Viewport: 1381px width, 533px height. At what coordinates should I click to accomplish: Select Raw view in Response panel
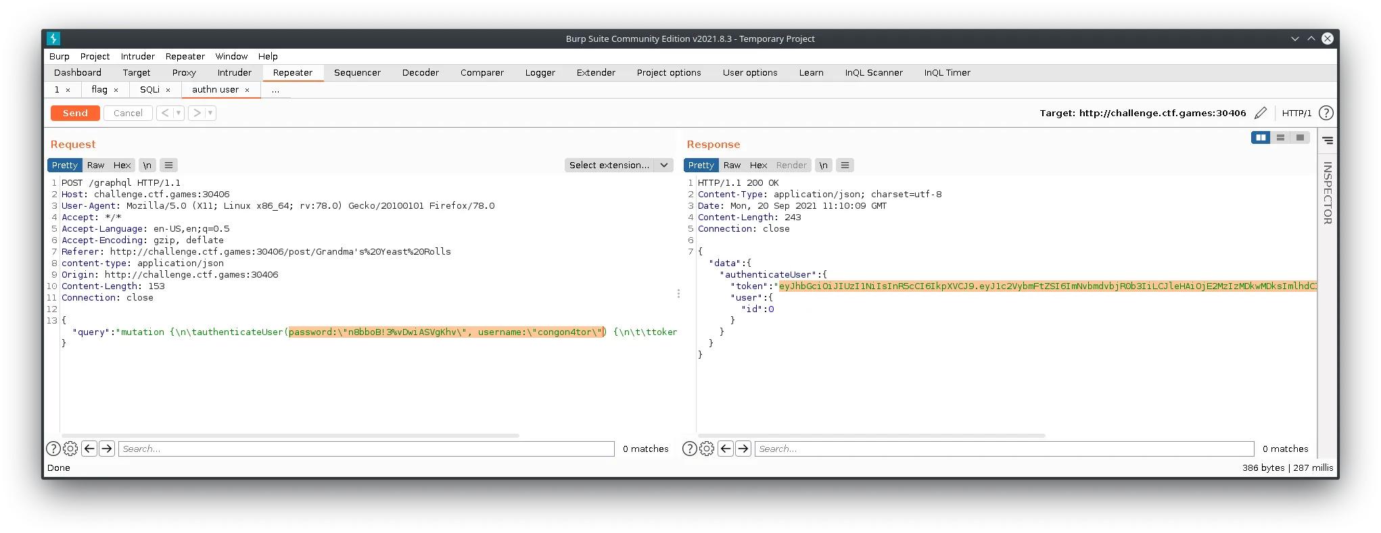coord(732,165)
